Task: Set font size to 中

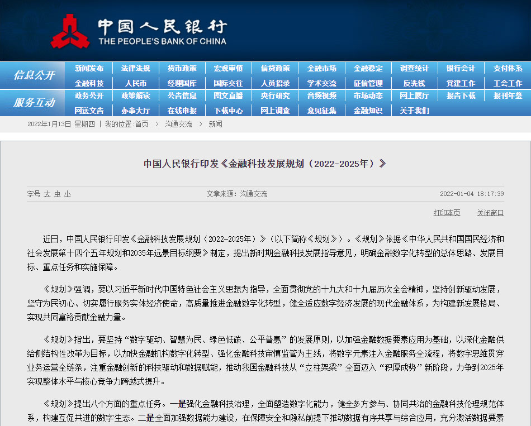Action: (57, 194)
